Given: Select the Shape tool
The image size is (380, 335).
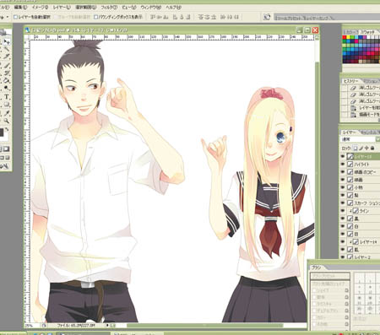Looking at the screenshot, I should pyautogui.click(x=7, y=104).
